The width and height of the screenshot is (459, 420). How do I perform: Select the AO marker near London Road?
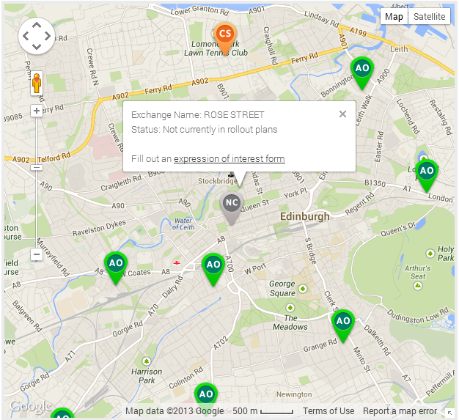(427, 176)
